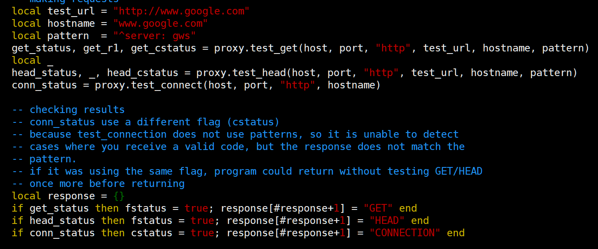The width and height of the screenshot is (598, 249).
Task: Click the "CONNECTION" string literal
Action: pos(405,233)
